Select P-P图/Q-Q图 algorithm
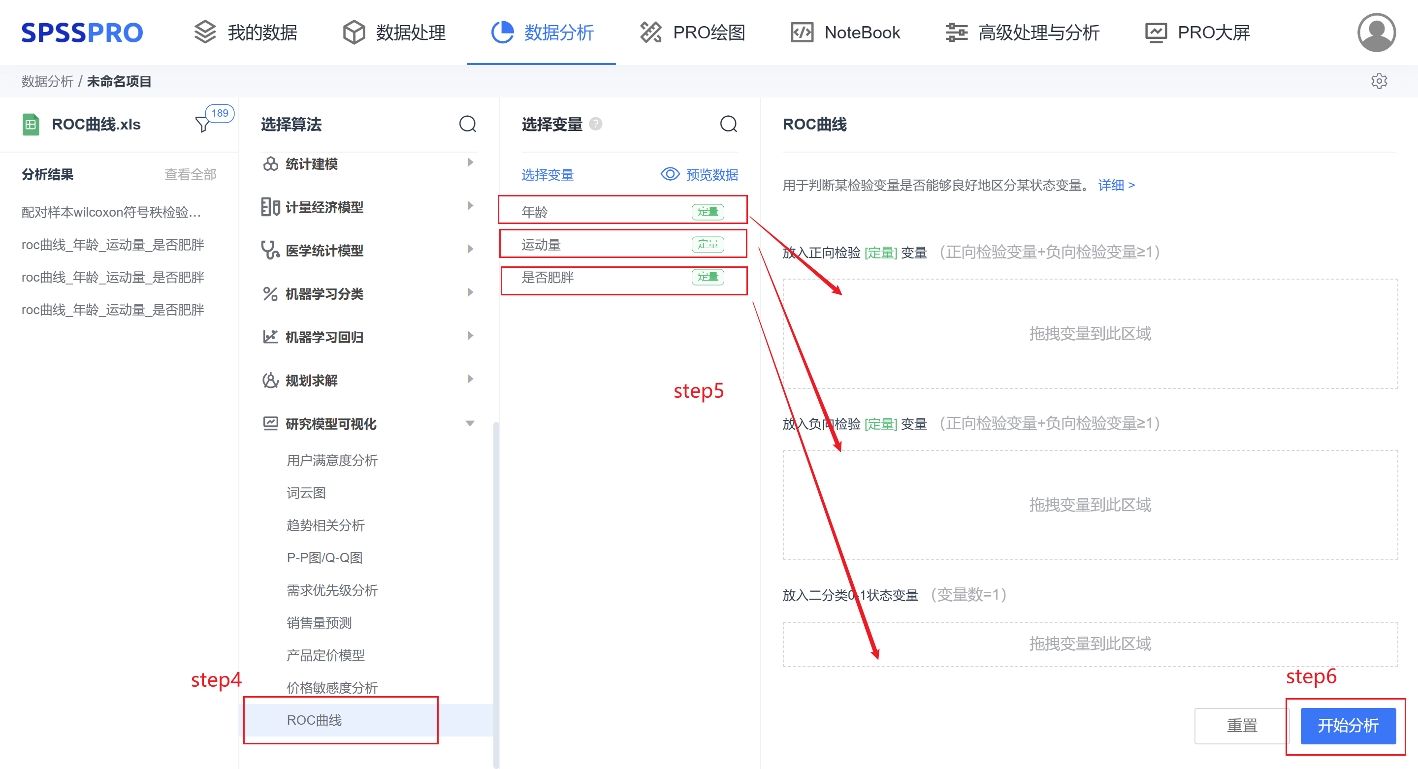Viewport: 1418px width, 769px height. tap(324, 558)
